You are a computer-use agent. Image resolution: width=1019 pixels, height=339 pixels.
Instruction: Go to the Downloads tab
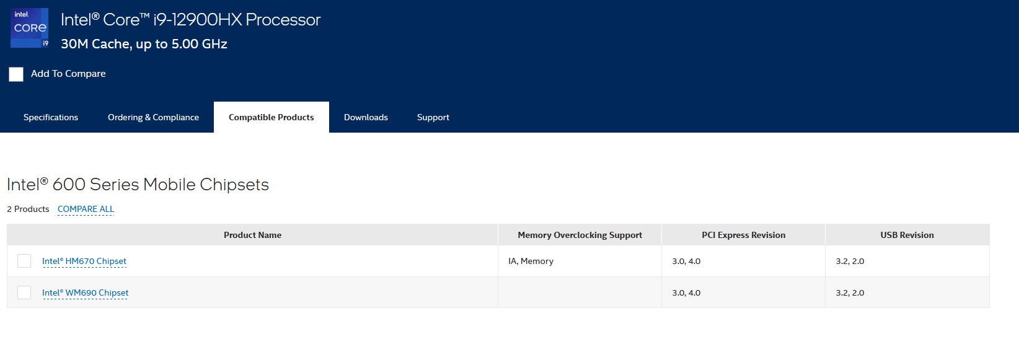point(366,117)
